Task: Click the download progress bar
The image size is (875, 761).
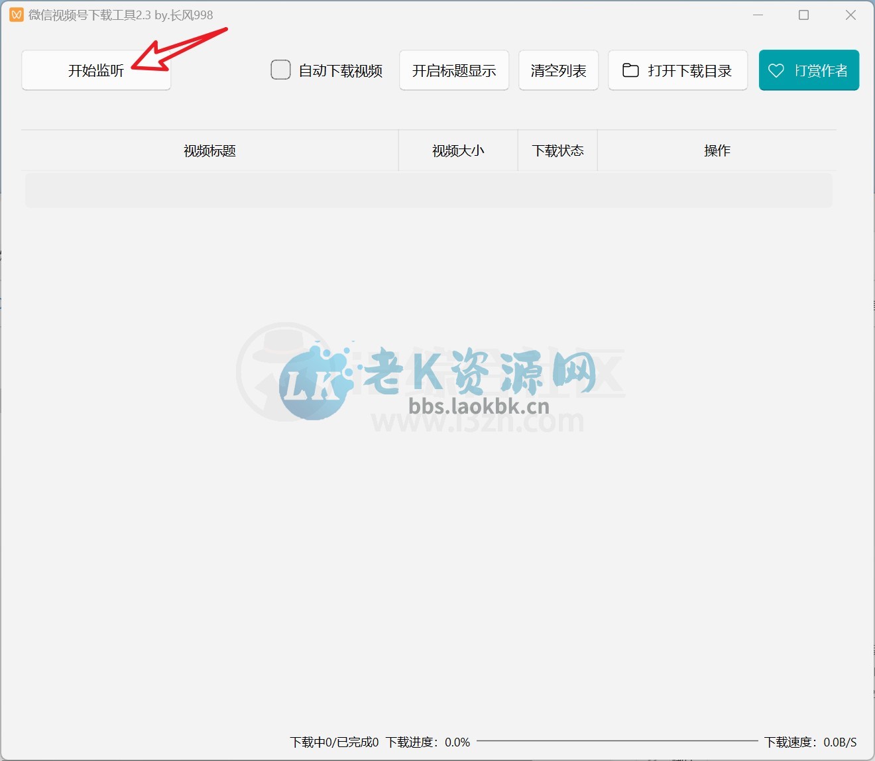Action: point(617,741)
